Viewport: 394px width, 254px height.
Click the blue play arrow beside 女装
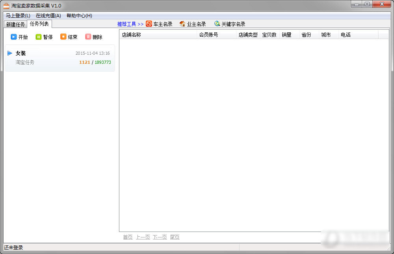tap(10, 53)
